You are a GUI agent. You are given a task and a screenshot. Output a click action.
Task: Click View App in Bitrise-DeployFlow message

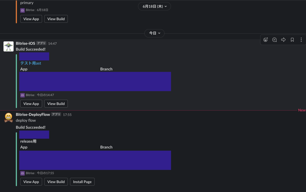(31, 182)
